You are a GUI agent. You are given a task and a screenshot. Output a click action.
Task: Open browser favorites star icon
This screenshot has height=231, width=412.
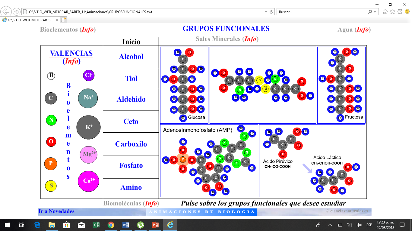(x=392, y=12)
